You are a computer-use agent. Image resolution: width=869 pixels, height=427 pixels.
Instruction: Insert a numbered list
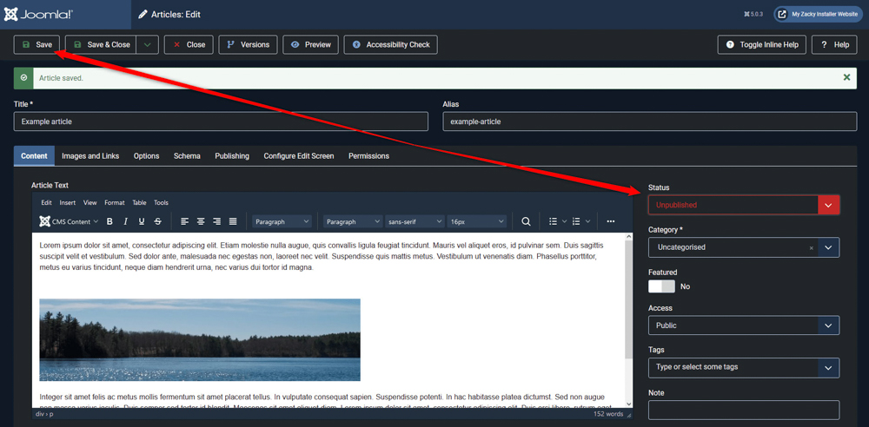(x=576, y=221)
